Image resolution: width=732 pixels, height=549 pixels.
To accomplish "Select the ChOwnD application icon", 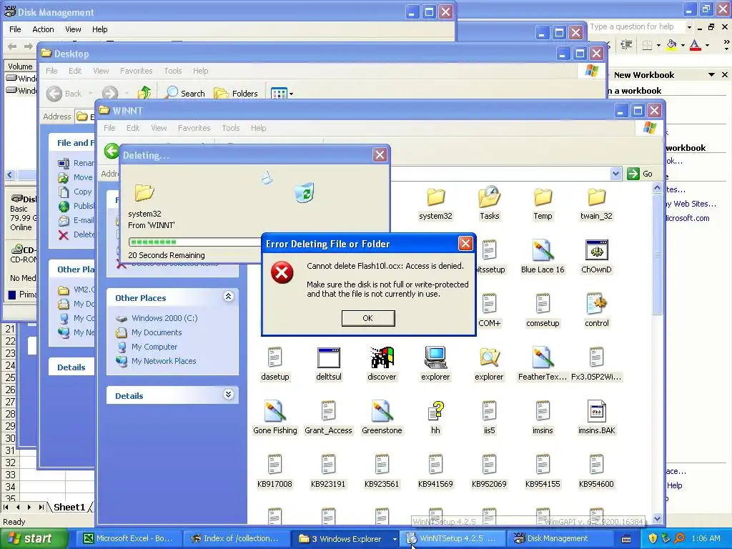I will click(x=596, y=257).
